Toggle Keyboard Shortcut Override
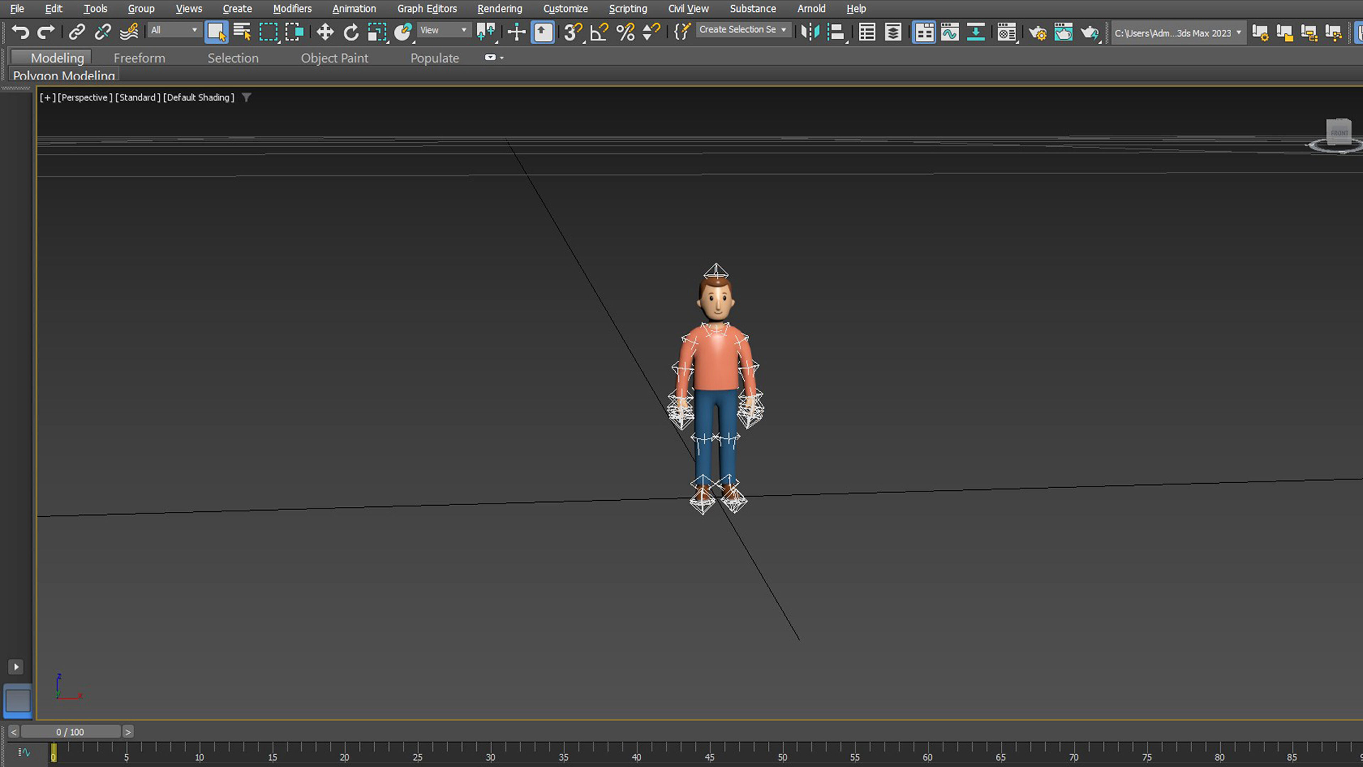 [x=543, y=32]
